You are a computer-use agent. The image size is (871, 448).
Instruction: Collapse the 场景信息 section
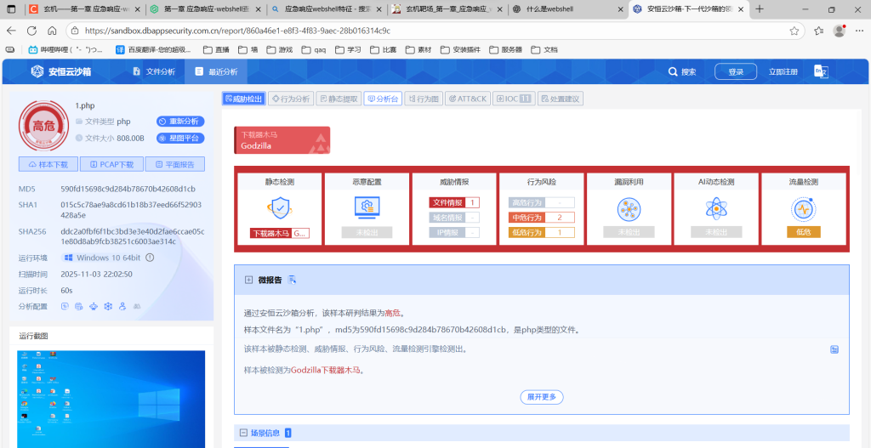(x=244, y=433)
